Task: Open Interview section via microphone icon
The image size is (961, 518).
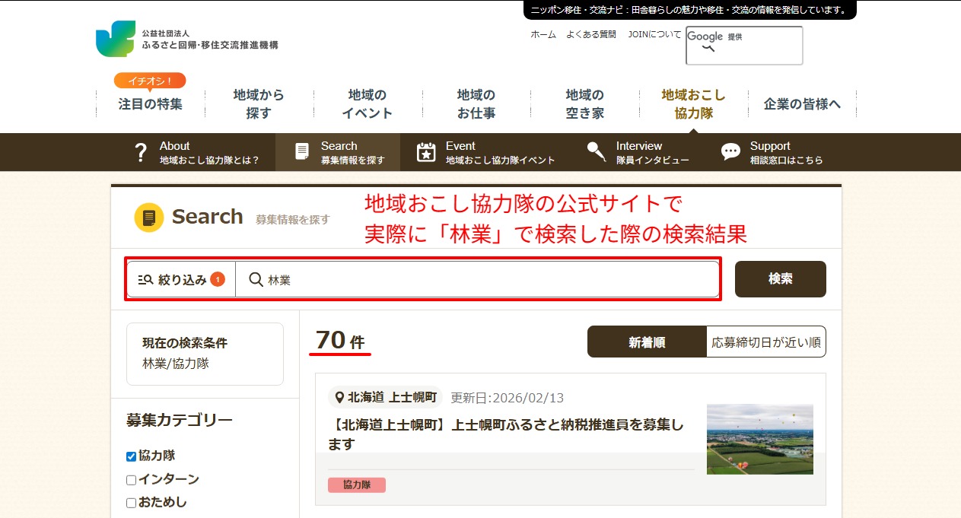Action: coord(596,151)
